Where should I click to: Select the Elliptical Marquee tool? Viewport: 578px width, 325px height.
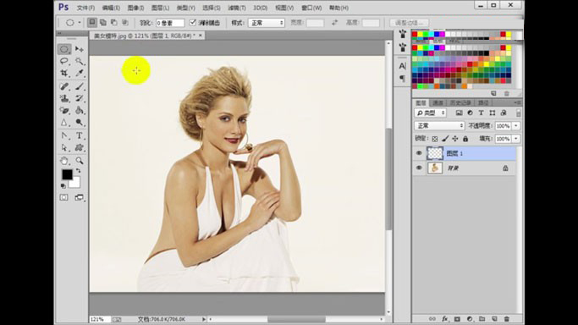(x=64, y=49)
